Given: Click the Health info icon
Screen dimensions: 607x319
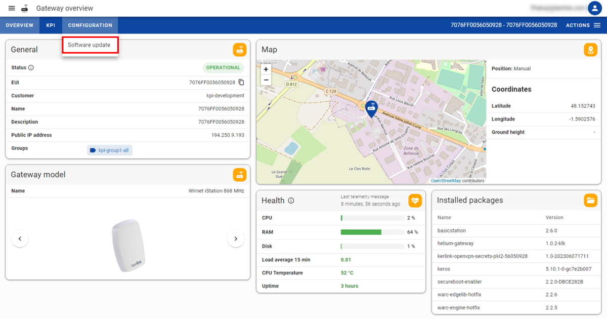Looking at the screenshot, I should [291, 201].
